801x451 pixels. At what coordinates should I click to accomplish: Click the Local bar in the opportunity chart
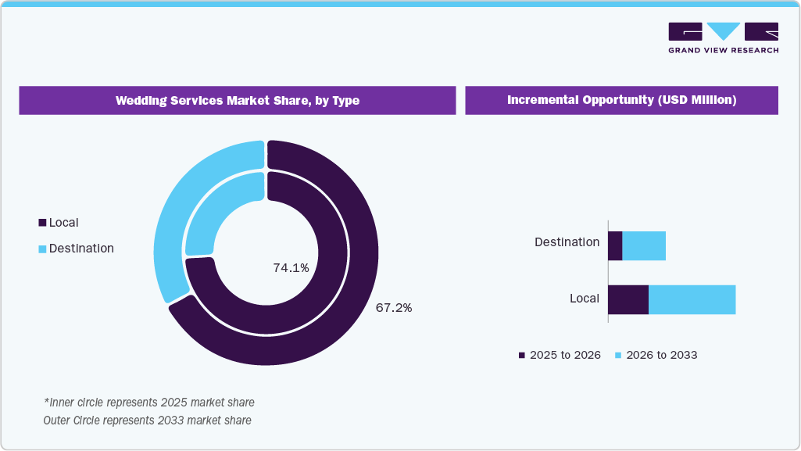point(672,299)
